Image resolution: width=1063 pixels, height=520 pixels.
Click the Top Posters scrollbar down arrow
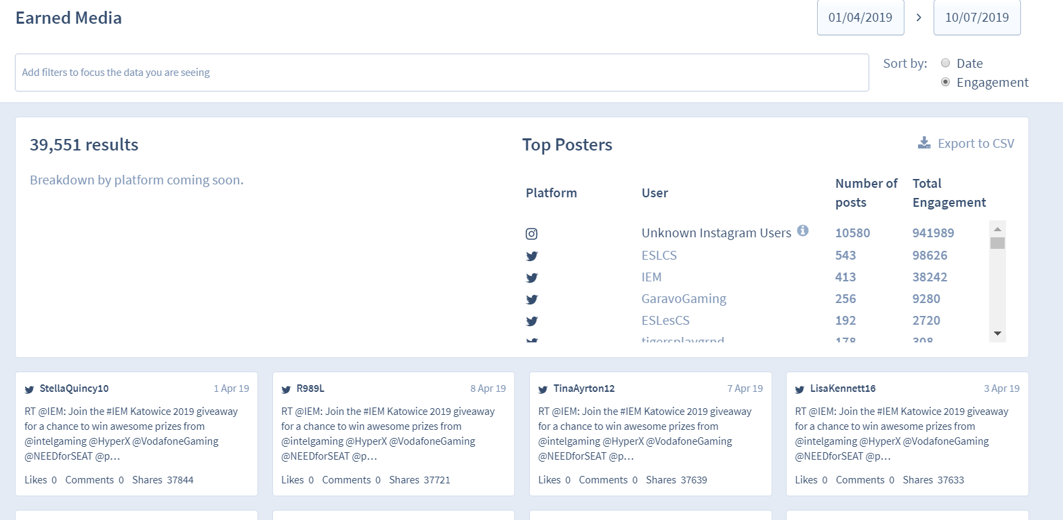pyautogui.click(x=997, y=334)
